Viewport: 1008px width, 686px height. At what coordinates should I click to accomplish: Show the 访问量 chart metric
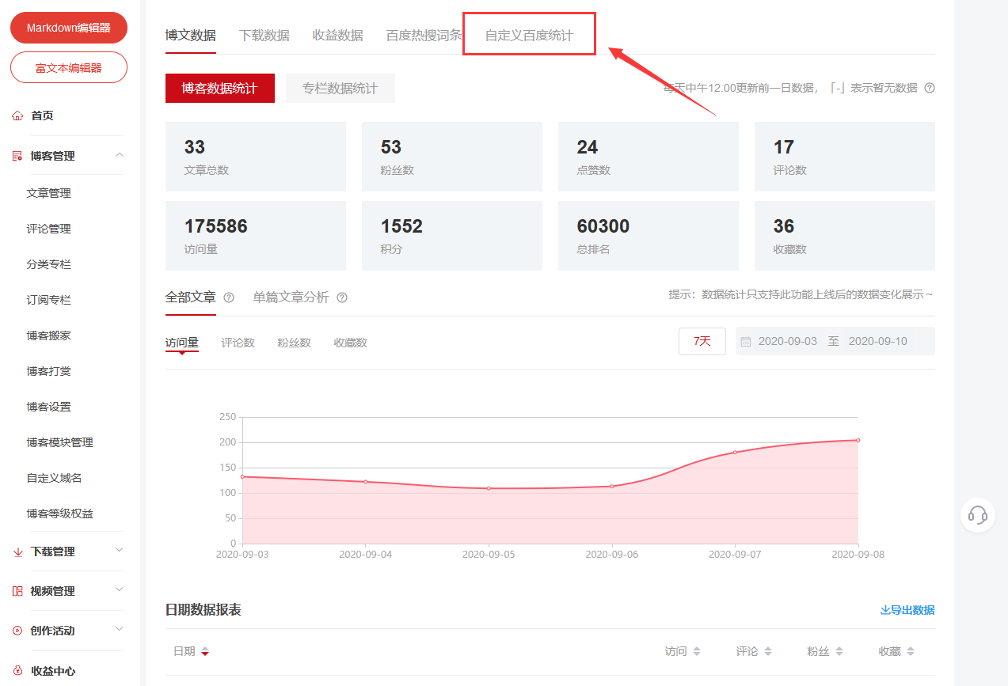(182, 343)
